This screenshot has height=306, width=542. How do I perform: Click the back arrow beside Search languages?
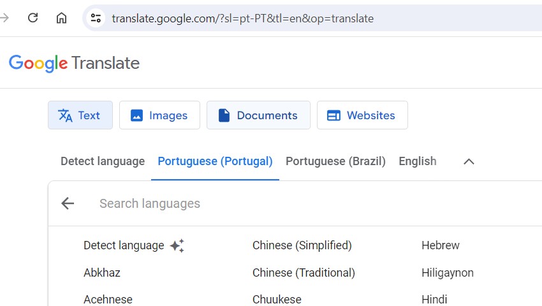68,203
